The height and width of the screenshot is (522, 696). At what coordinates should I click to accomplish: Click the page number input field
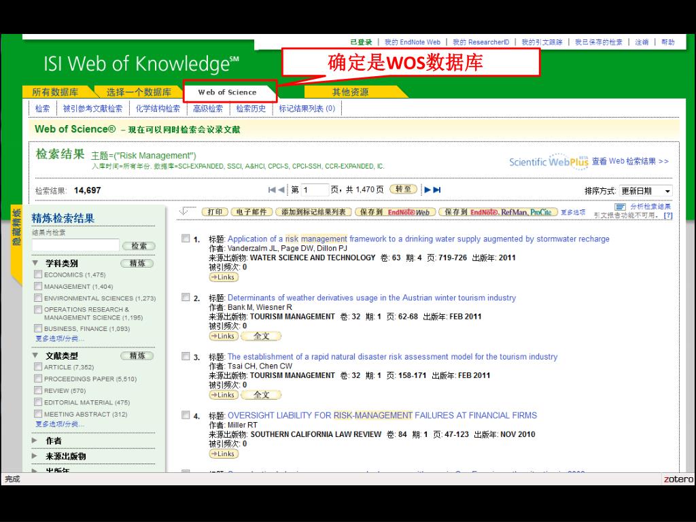click(x=315, y=190)
